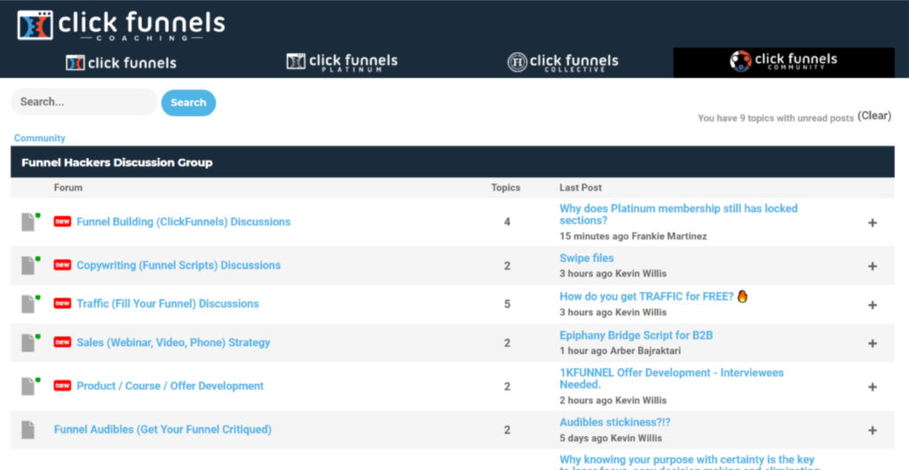
Task: Open How do you get TRAFFIC for FREE post
Action: [x=646, y=296]
